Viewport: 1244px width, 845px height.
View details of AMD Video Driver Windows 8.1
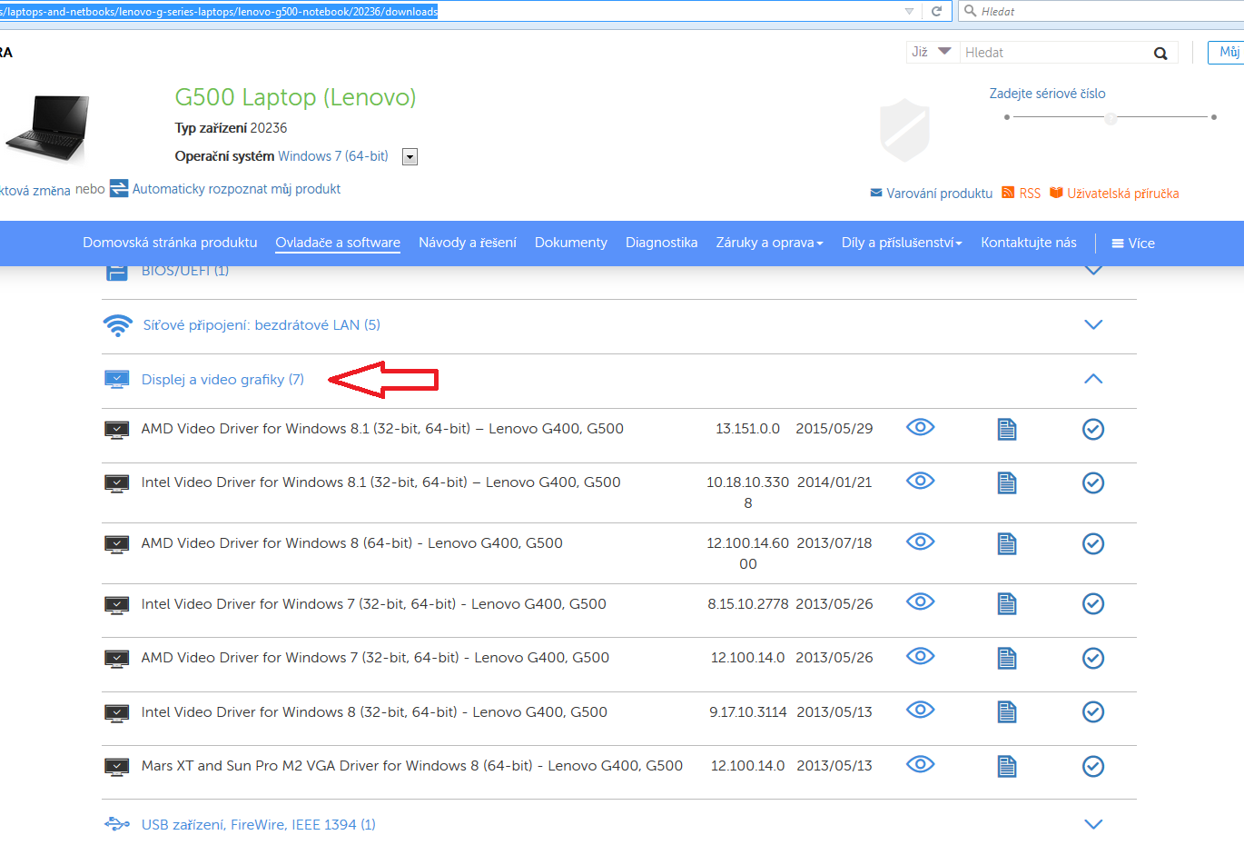(x=920, y=427)
